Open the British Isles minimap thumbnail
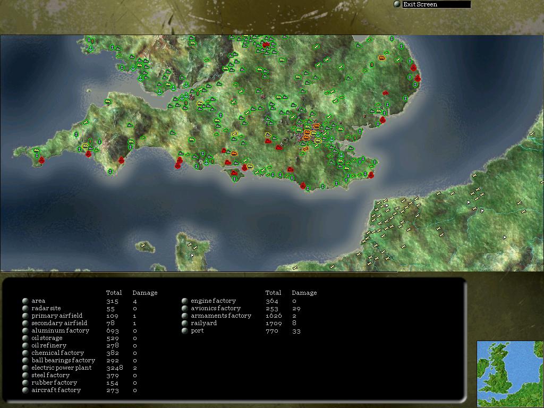 510,374
